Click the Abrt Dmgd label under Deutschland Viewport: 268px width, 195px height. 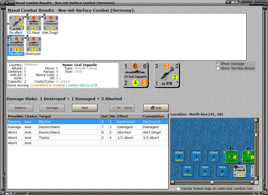tap(50, 33)
